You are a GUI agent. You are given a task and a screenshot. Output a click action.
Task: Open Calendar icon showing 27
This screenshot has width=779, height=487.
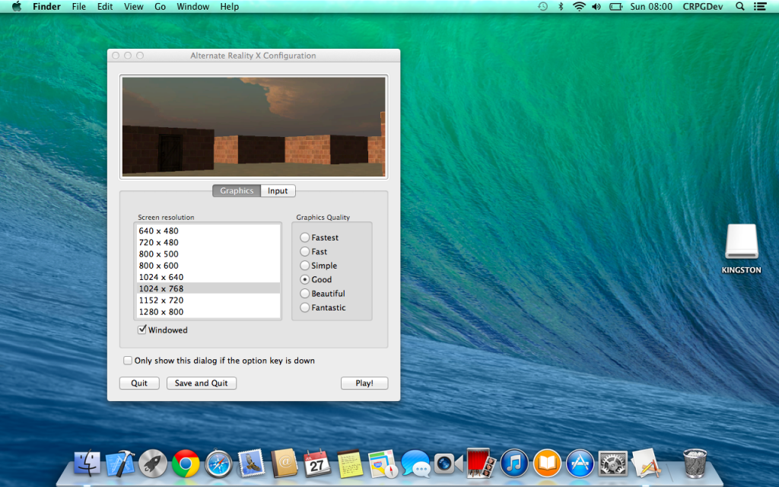pyautogui.click(x=317, y=463)
